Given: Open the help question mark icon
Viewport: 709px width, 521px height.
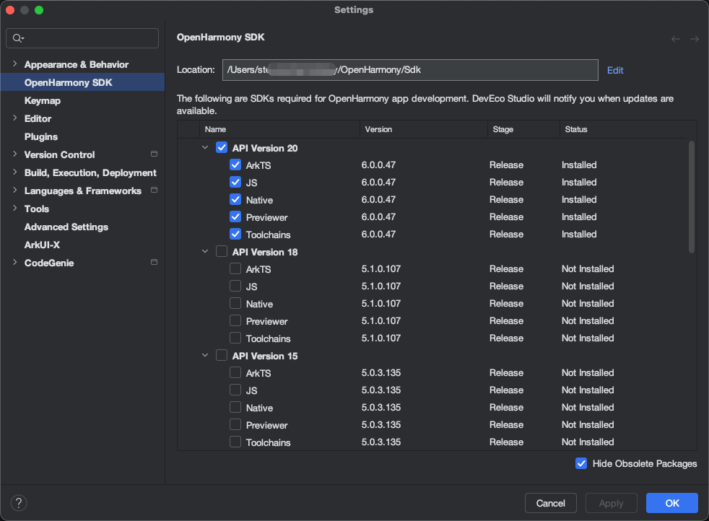Looking at the screenshot, I should pyautogui.click(x=19, y=503).
